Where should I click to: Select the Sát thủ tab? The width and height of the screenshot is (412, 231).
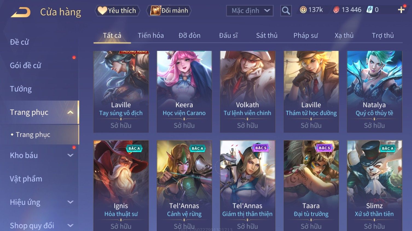coord(267,36)
